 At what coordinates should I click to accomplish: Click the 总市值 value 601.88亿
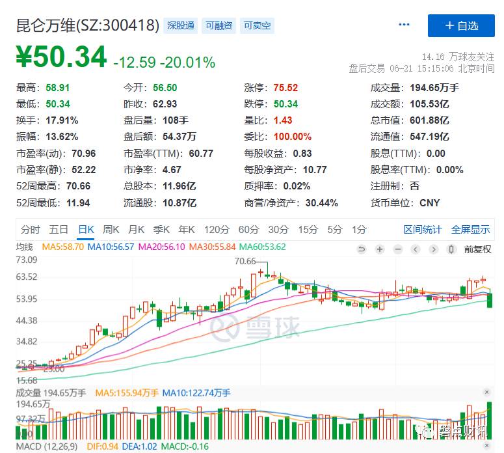pos(429,120)
